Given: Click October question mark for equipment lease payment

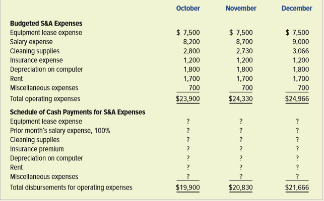Looking at the screenshot, I should click(188, 121).
